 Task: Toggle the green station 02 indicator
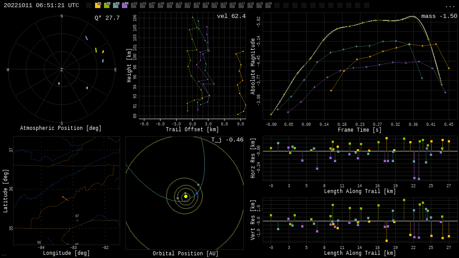(107, 5)
